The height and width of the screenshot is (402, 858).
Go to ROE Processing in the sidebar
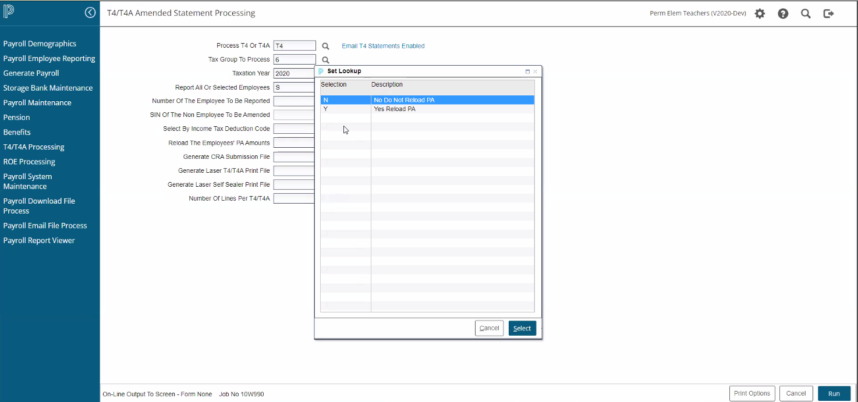[29, 162]
